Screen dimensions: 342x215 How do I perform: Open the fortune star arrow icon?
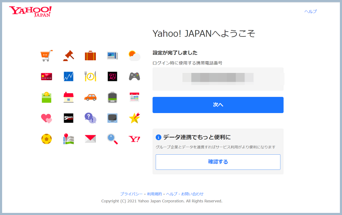pos(134,118)
